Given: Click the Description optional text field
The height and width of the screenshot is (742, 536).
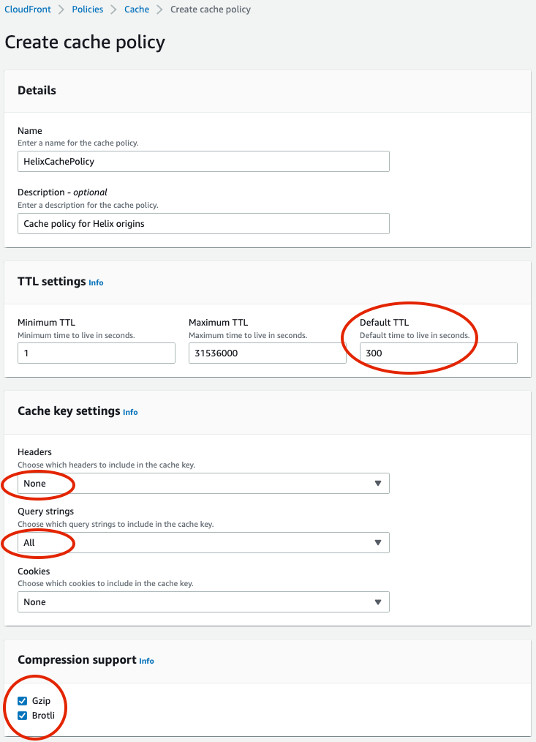Looking at the screenshot, I should tap(203, 223).
